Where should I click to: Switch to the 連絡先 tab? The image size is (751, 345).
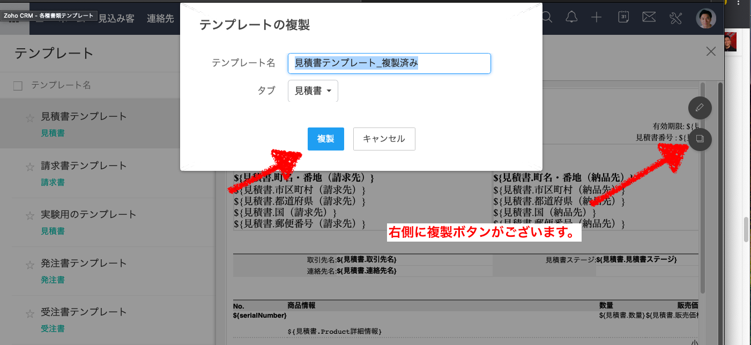tap(159, 17)
